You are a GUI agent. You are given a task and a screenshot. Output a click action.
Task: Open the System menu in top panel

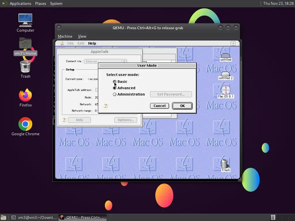click(x=56, y=3)
